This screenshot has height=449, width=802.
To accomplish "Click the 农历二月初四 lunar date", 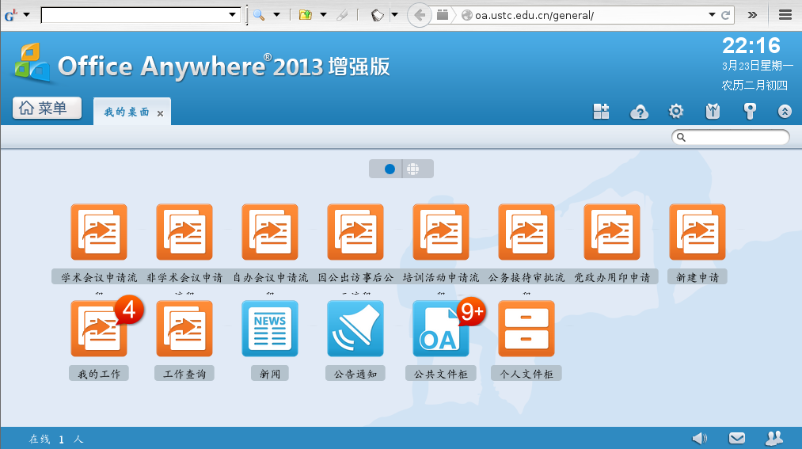I will (754, 85).
